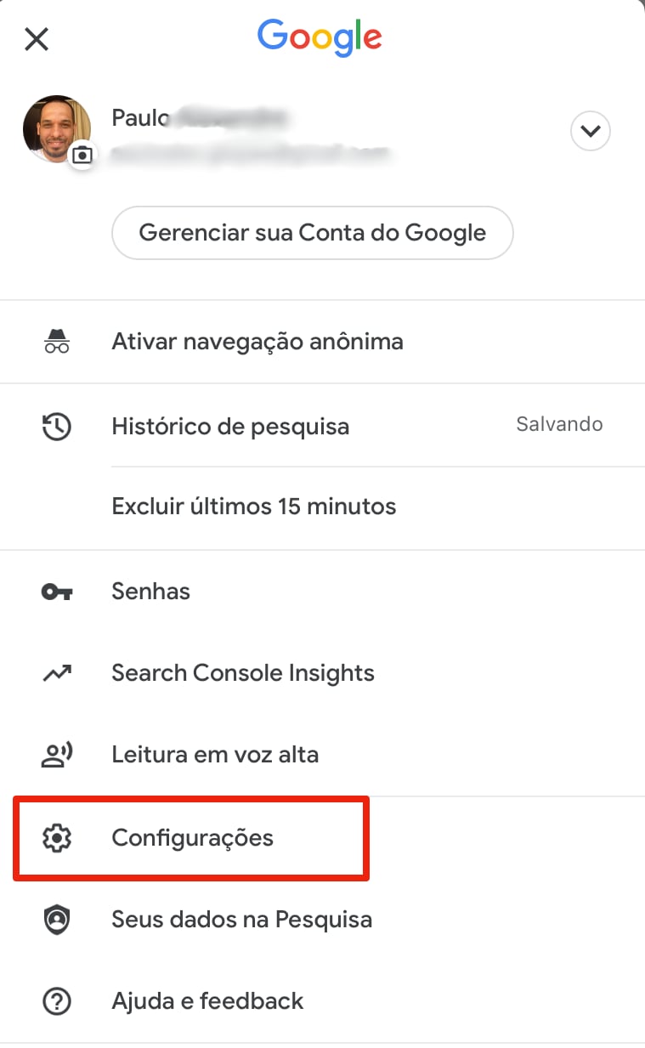Open Histórico de pesquisa

230,426
